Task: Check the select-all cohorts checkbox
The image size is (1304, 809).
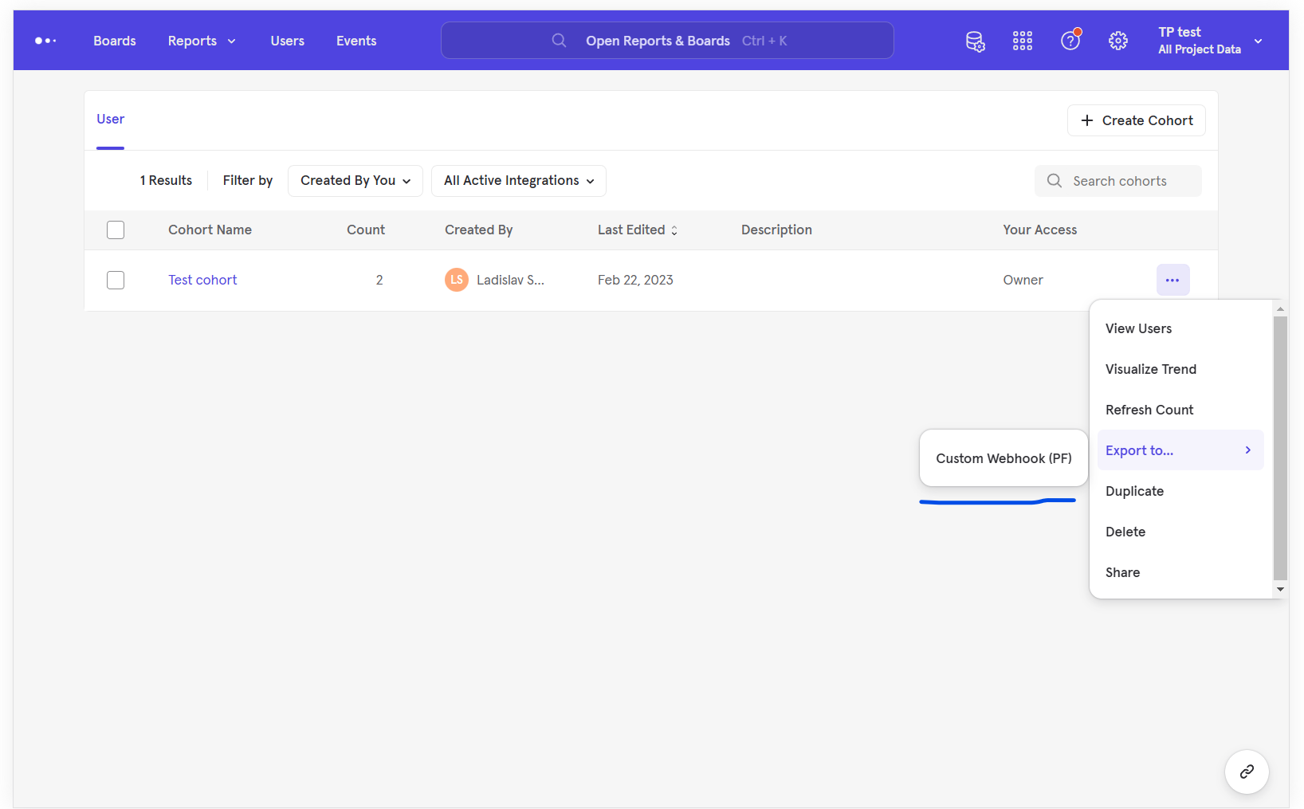Action: (x=115, y=230)
